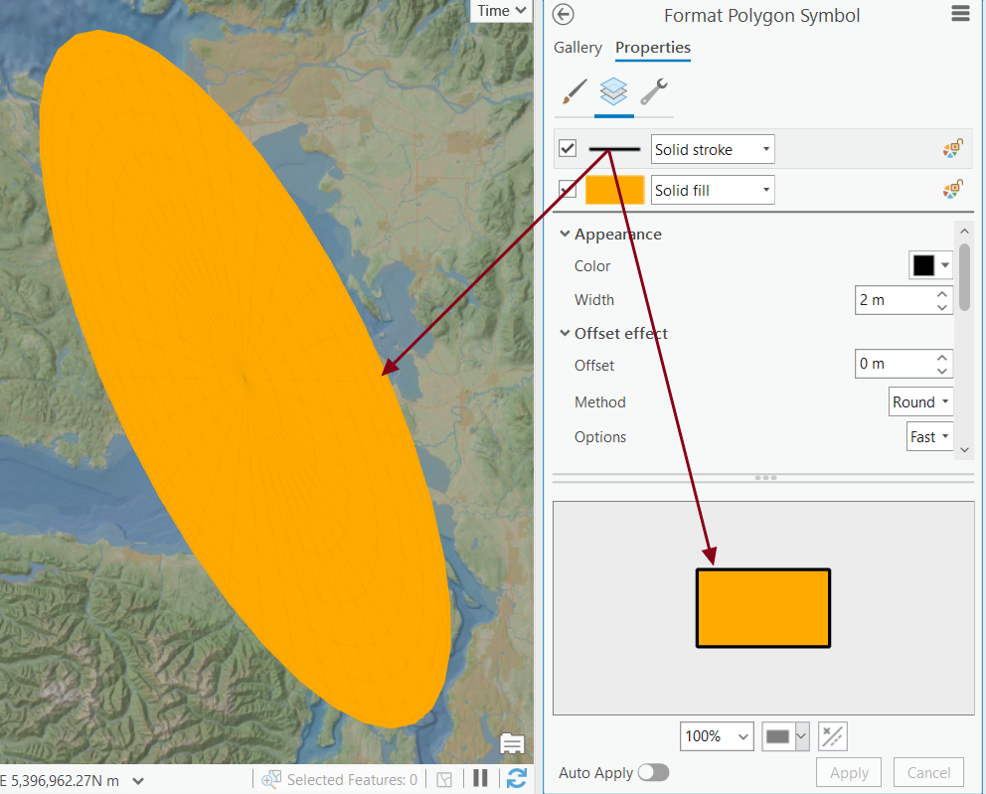This screenshot has height=794, width=986.
Task: Open the Structure wrench icon
Action: (x=652, y=91)
